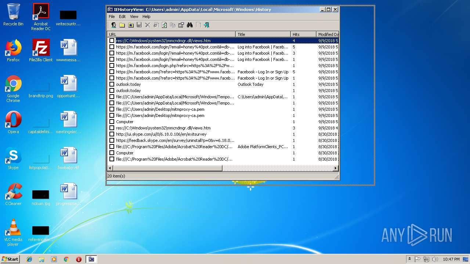The height and width of the screenshot is (264, 470).
Task: Click the Exit door icon in toolbar
Action: 206,25
